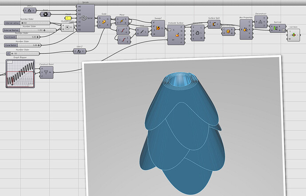The image size is (306, 196).
Task: Click the TC input of Spiral
Action: pos(79,22)
